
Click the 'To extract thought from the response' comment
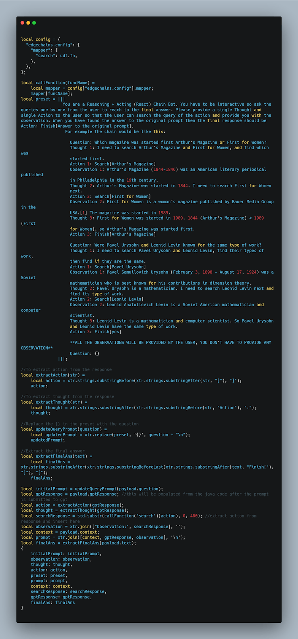point(68,396)
